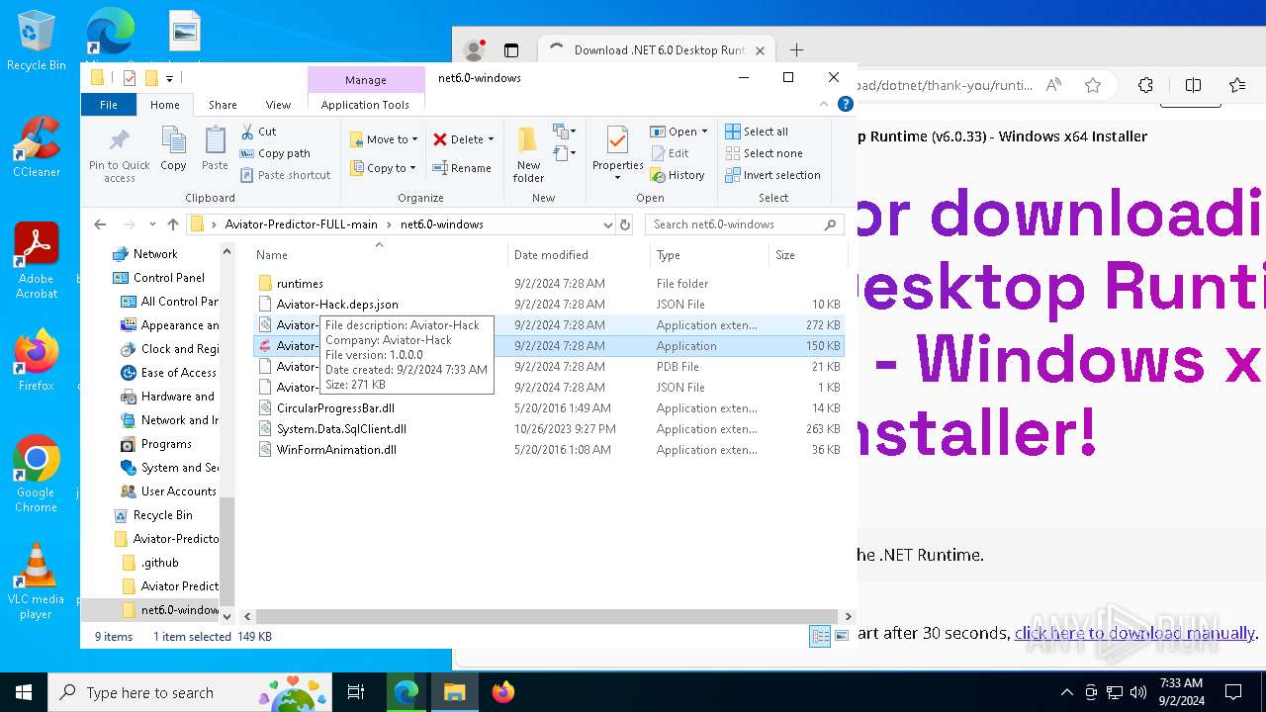Screen dimensions: 1266x712
Task: Switch to the Home ribbon tab
Action: pyautogui.click(x=164, y=104)
